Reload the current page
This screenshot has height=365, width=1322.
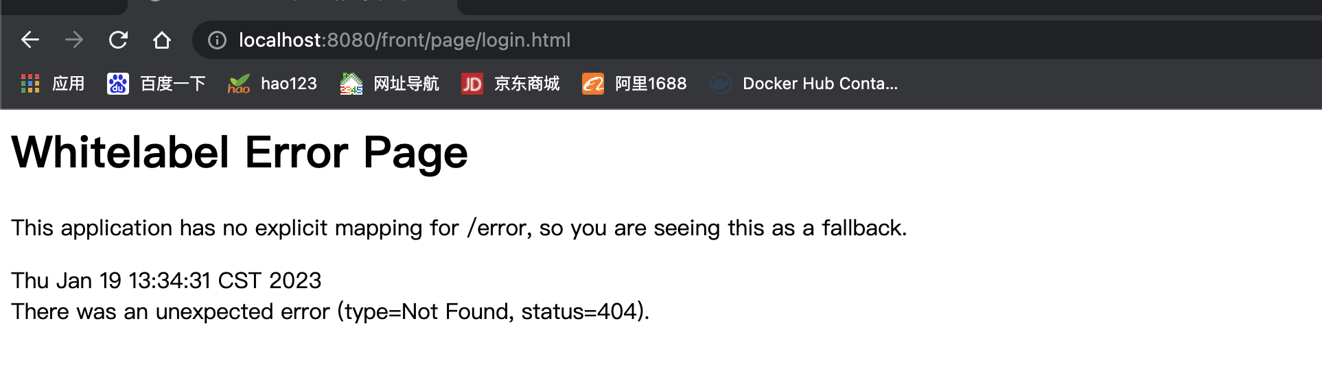click(118, 40)
